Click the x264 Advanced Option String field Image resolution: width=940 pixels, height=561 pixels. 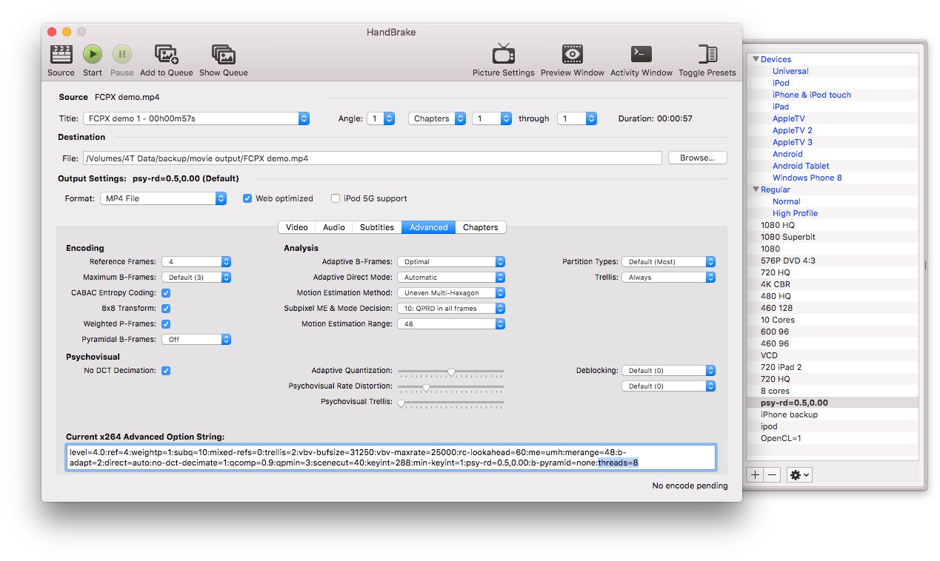coord(391,457)
